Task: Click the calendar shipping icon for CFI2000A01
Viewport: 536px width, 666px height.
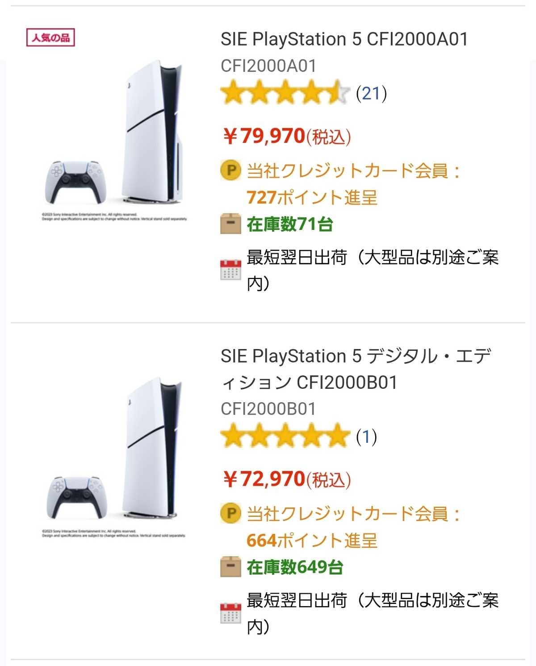Action: (231, 270)
